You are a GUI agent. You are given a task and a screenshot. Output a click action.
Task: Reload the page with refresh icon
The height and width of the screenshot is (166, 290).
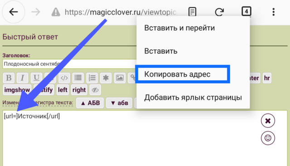click(219, 12)
